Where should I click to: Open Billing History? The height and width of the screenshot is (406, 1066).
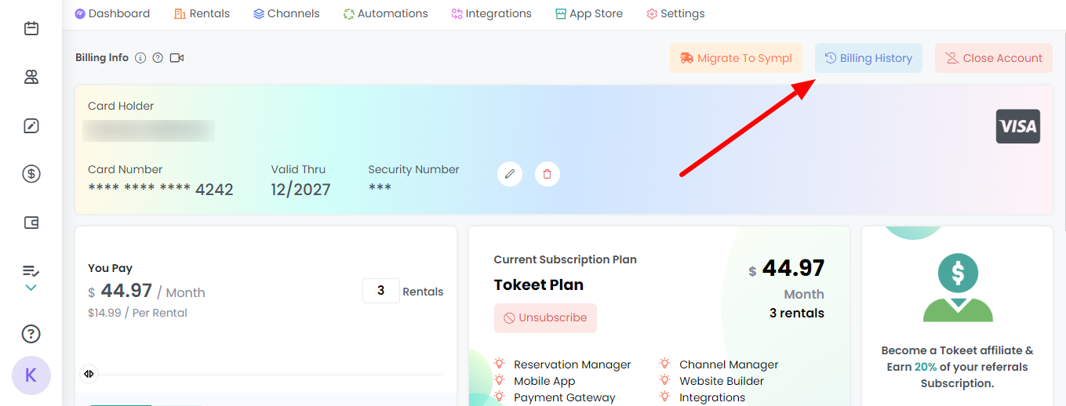tap(868, 58)
